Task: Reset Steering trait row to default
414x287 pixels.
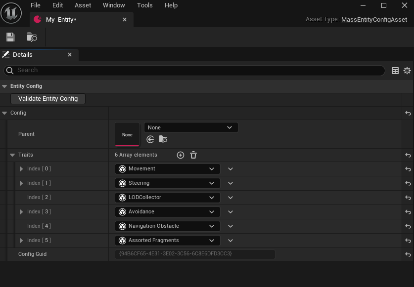Action: (408, 183)
